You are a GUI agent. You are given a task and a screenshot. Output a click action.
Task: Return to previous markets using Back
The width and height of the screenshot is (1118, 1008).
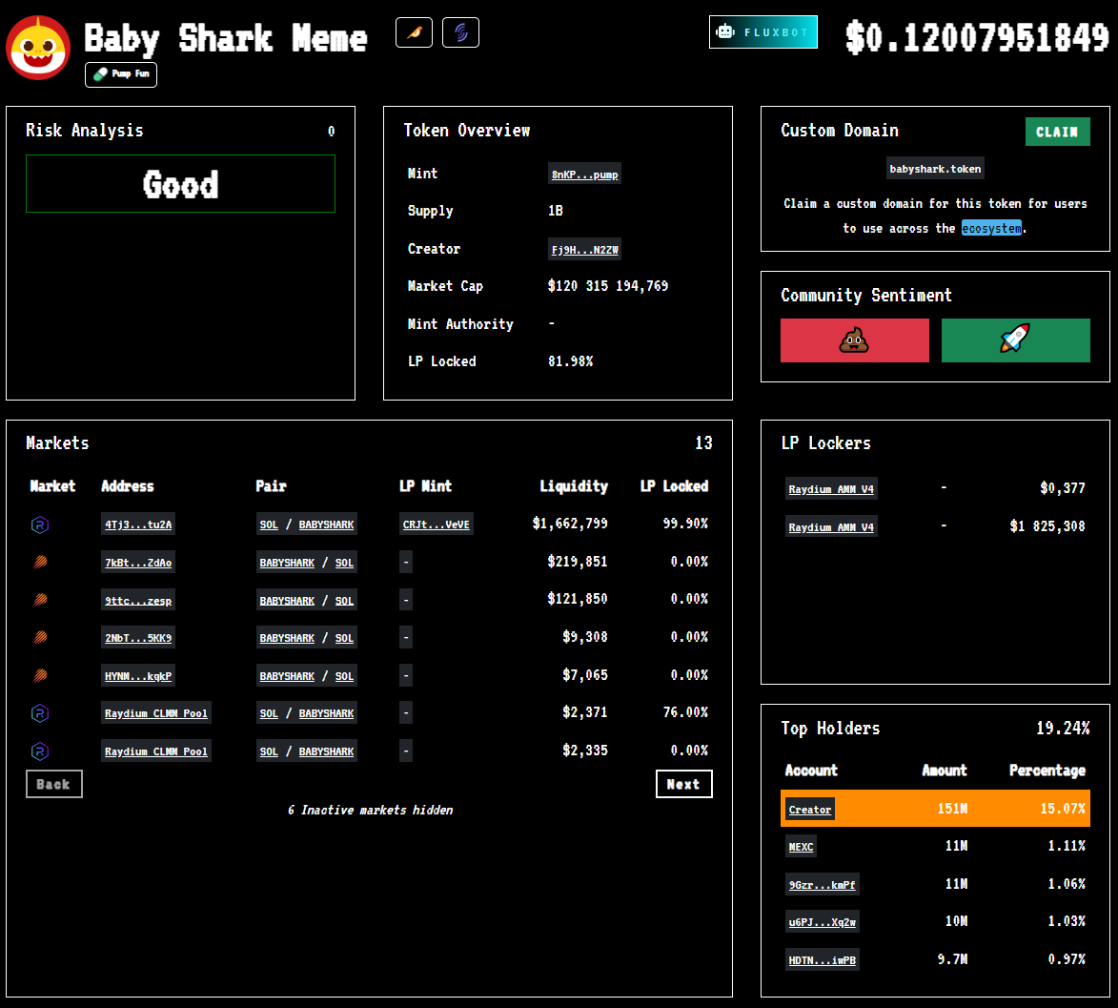53,783
